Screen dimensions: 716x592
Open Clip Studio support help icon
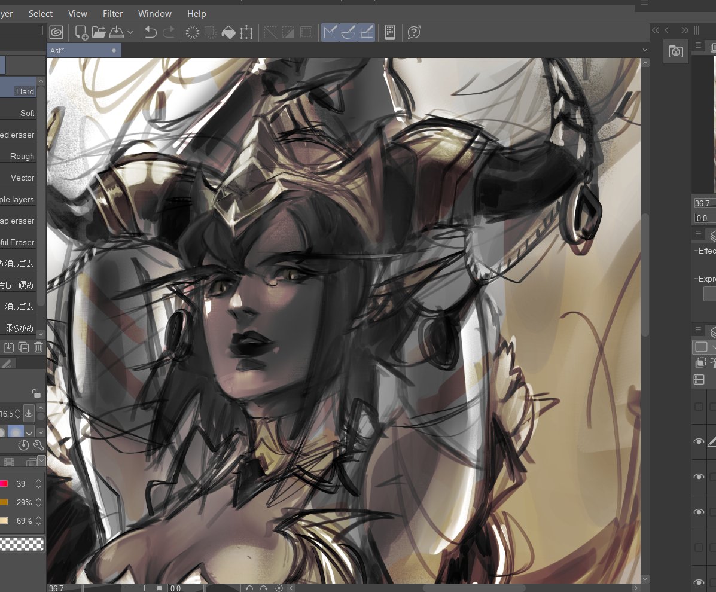point(414,32)
